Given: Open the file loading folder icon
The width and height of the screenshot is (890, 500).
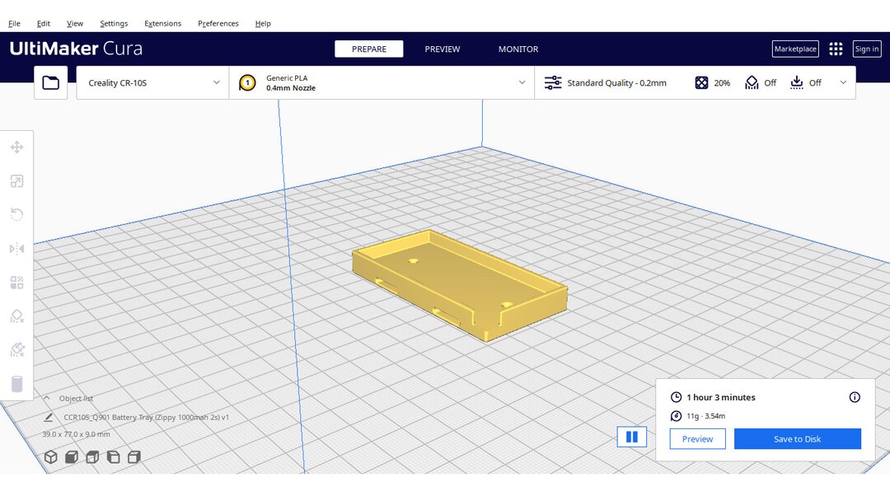Looking at the screenshot, I should click(50, 82).
